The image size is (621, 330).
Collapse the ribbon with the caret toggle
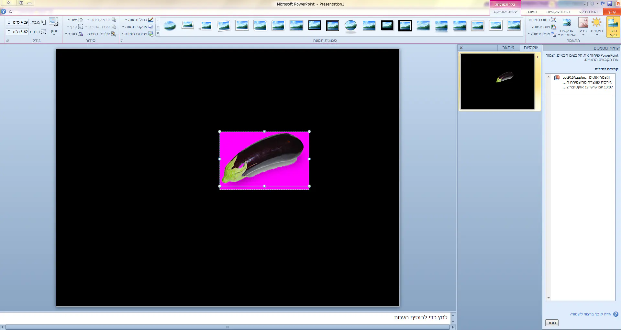tap(11, 11)
